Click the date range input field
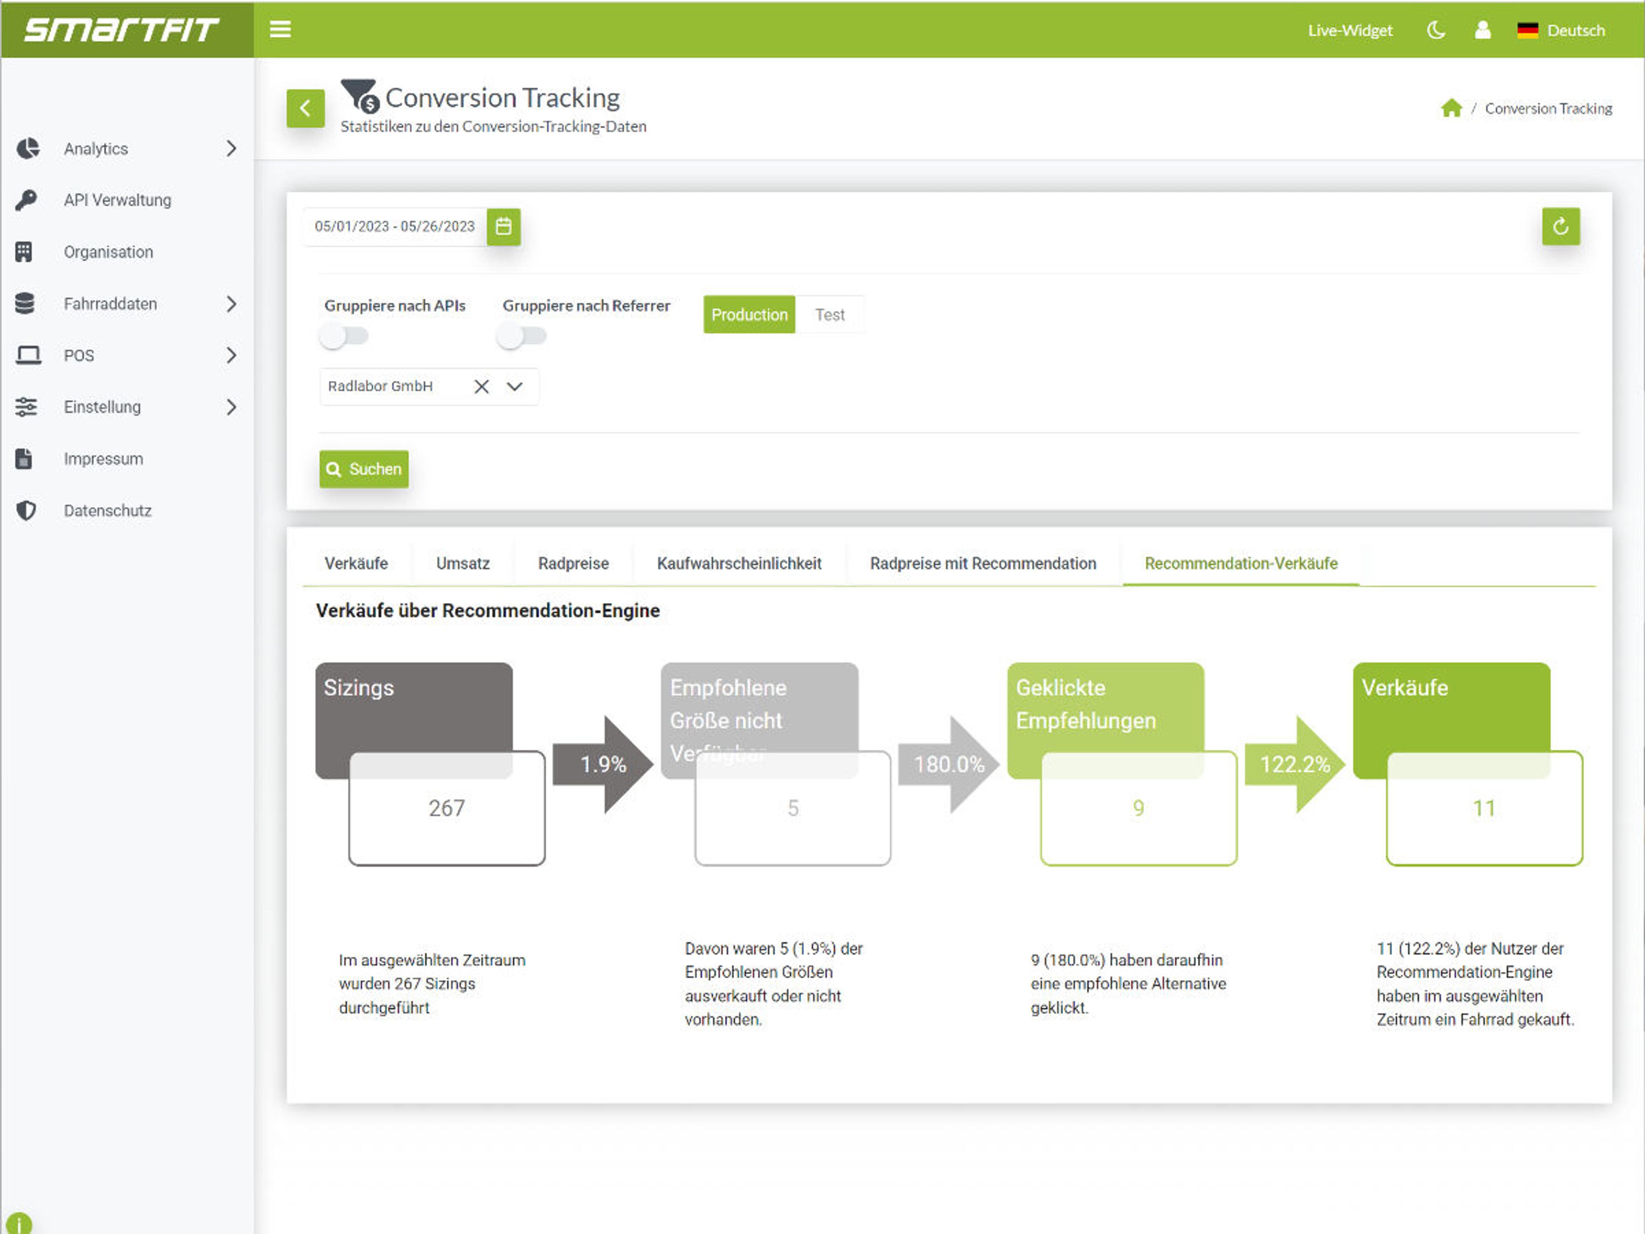This screenshot has width=1645, height=1234. tap(394, 226)
